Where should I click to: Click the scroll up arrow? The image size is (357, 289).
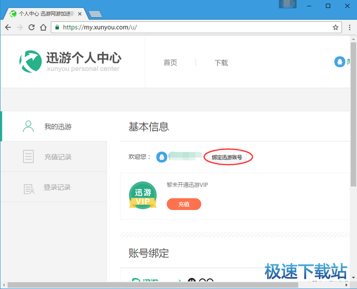click(x=353, y=39)
